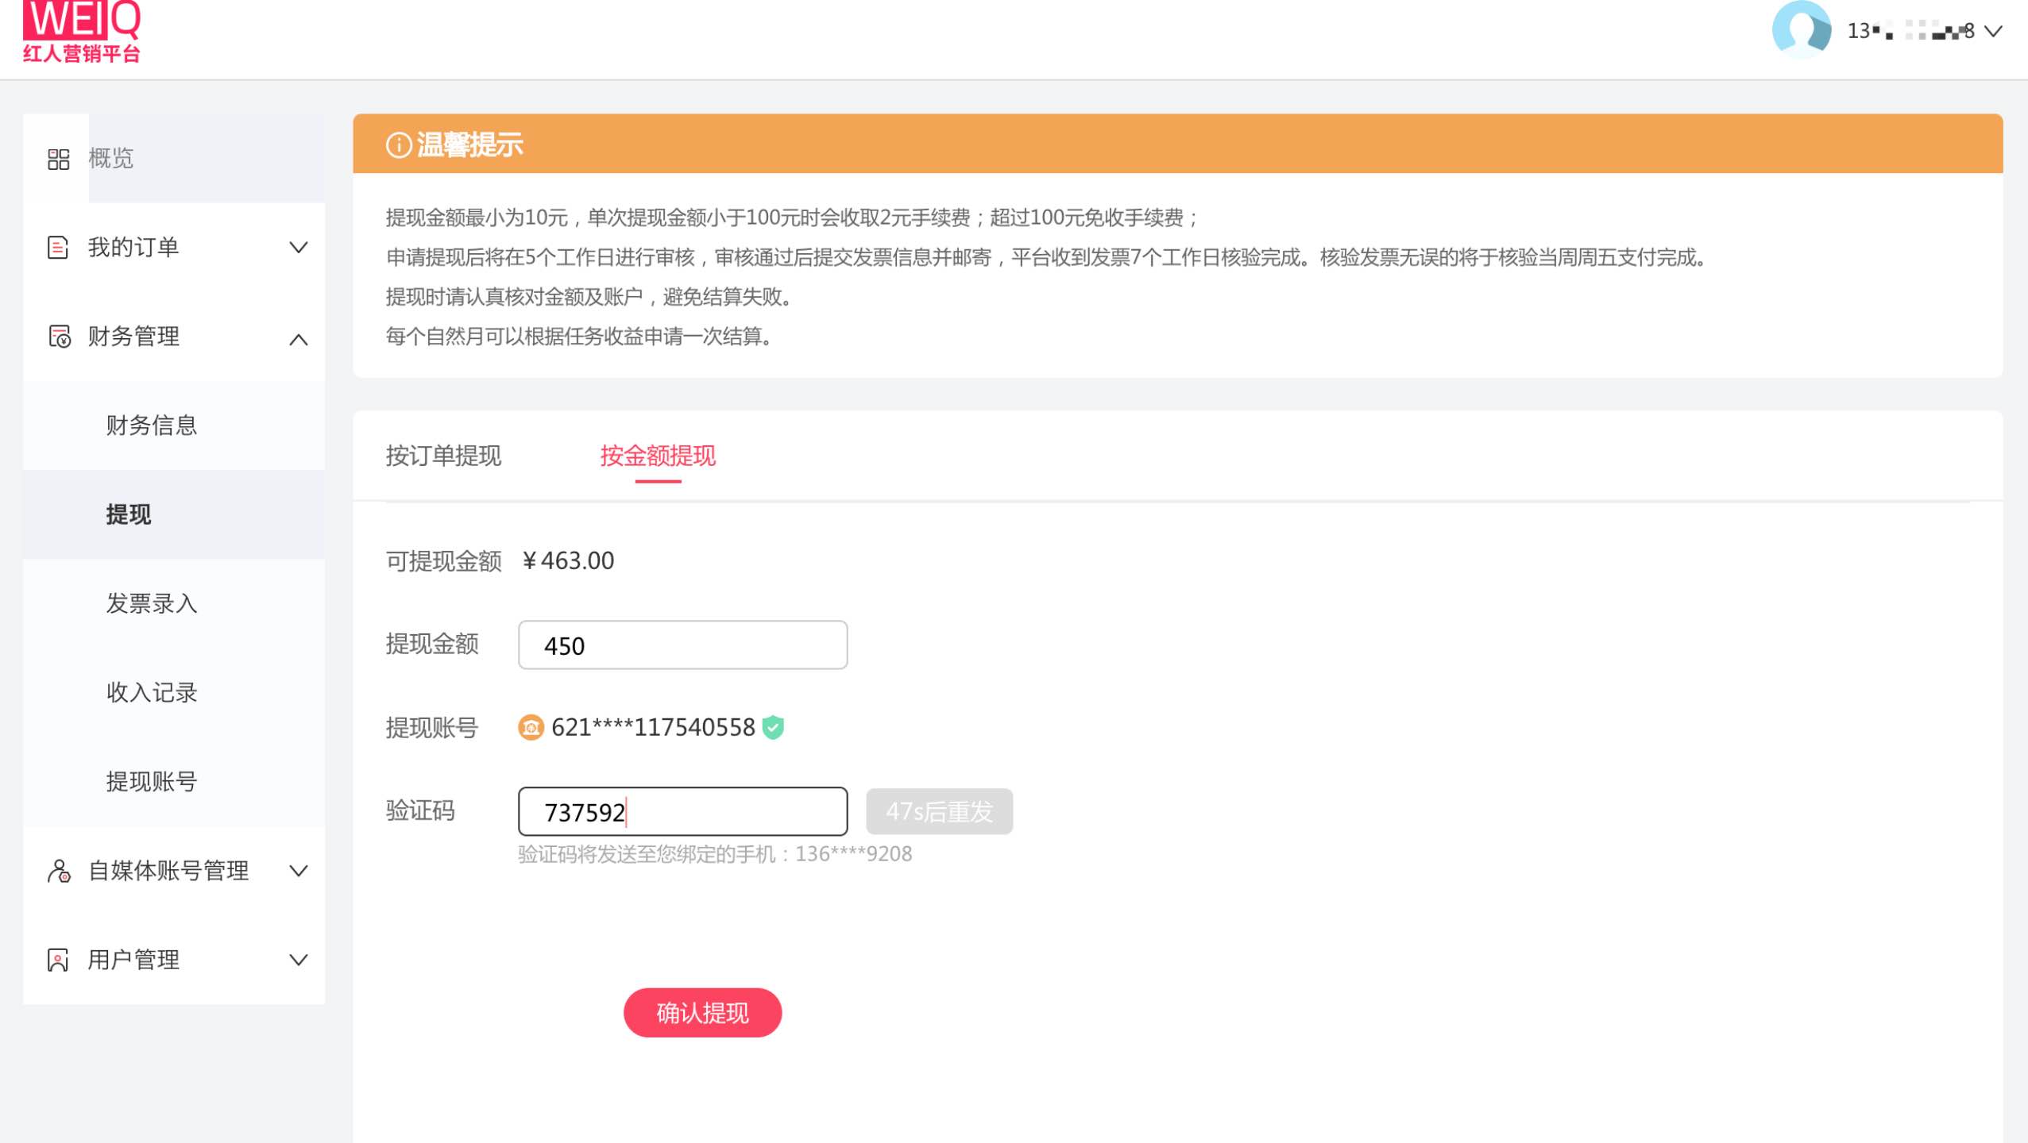Click the finance management icon
The image size is (2028, 1143).
pos(60,337)
